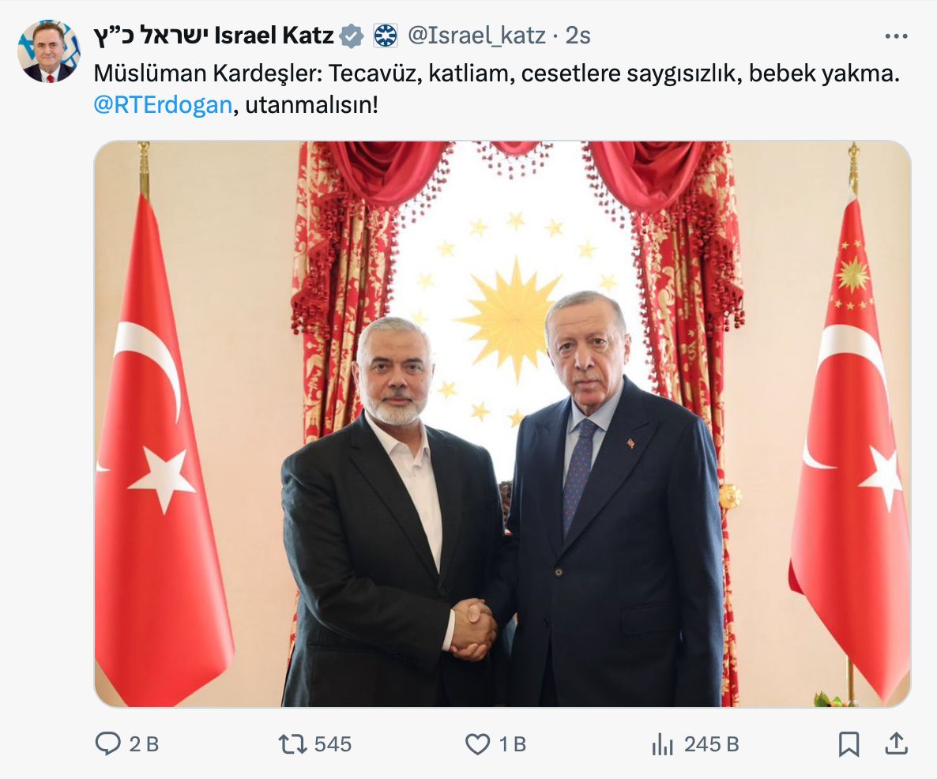937x779 pixels.
Task: Click the share upload icon
Action: (x=896, y=743)
